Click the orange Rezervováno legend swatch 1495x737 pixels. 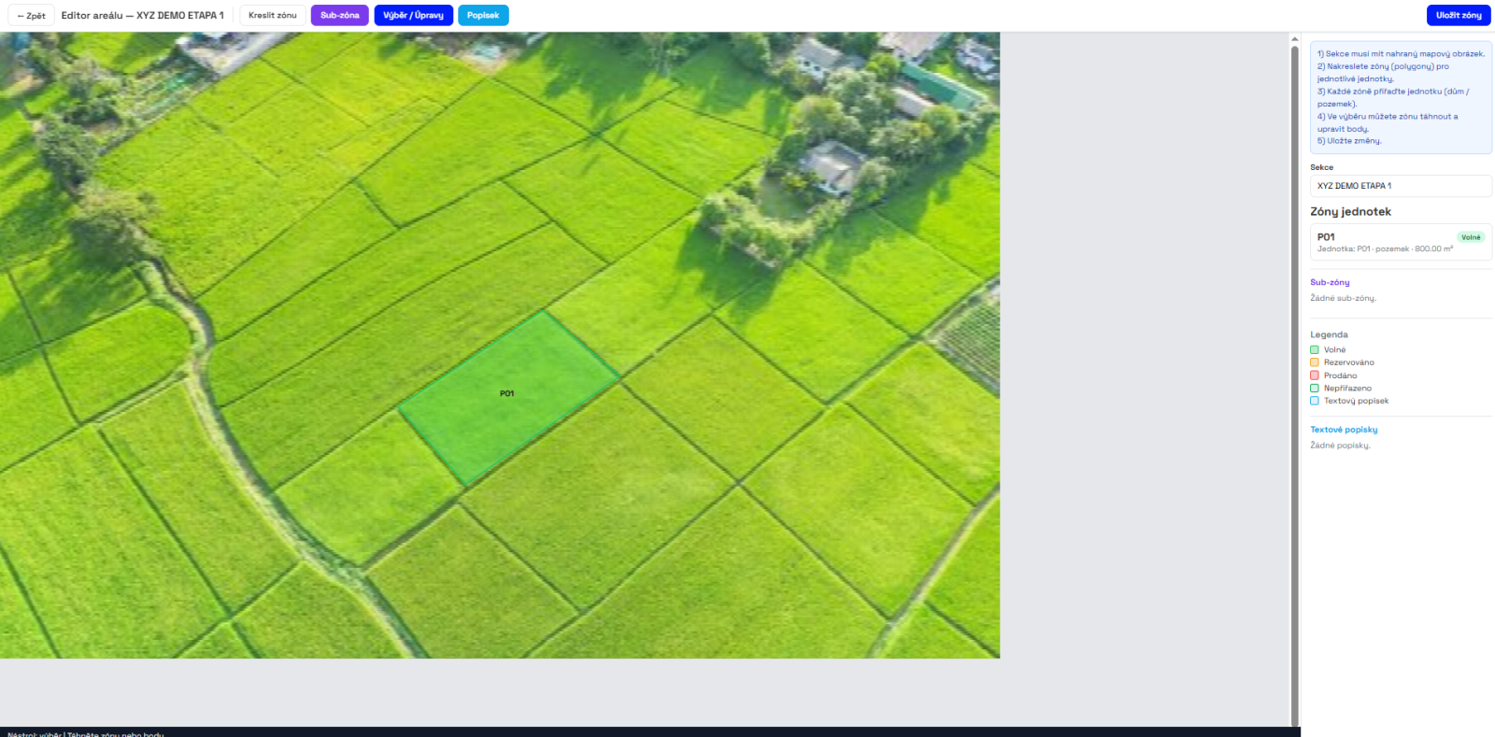tap(1315, 362)
